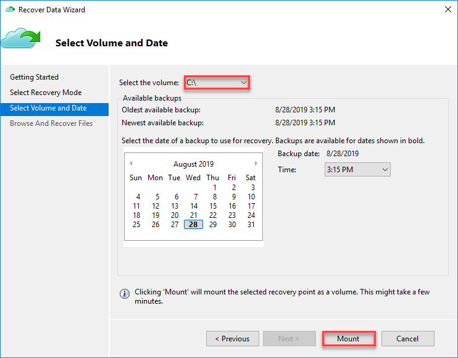Open the Select the volume dropdown
This screenshot has width=458, height=358.
tap(216, 82)
